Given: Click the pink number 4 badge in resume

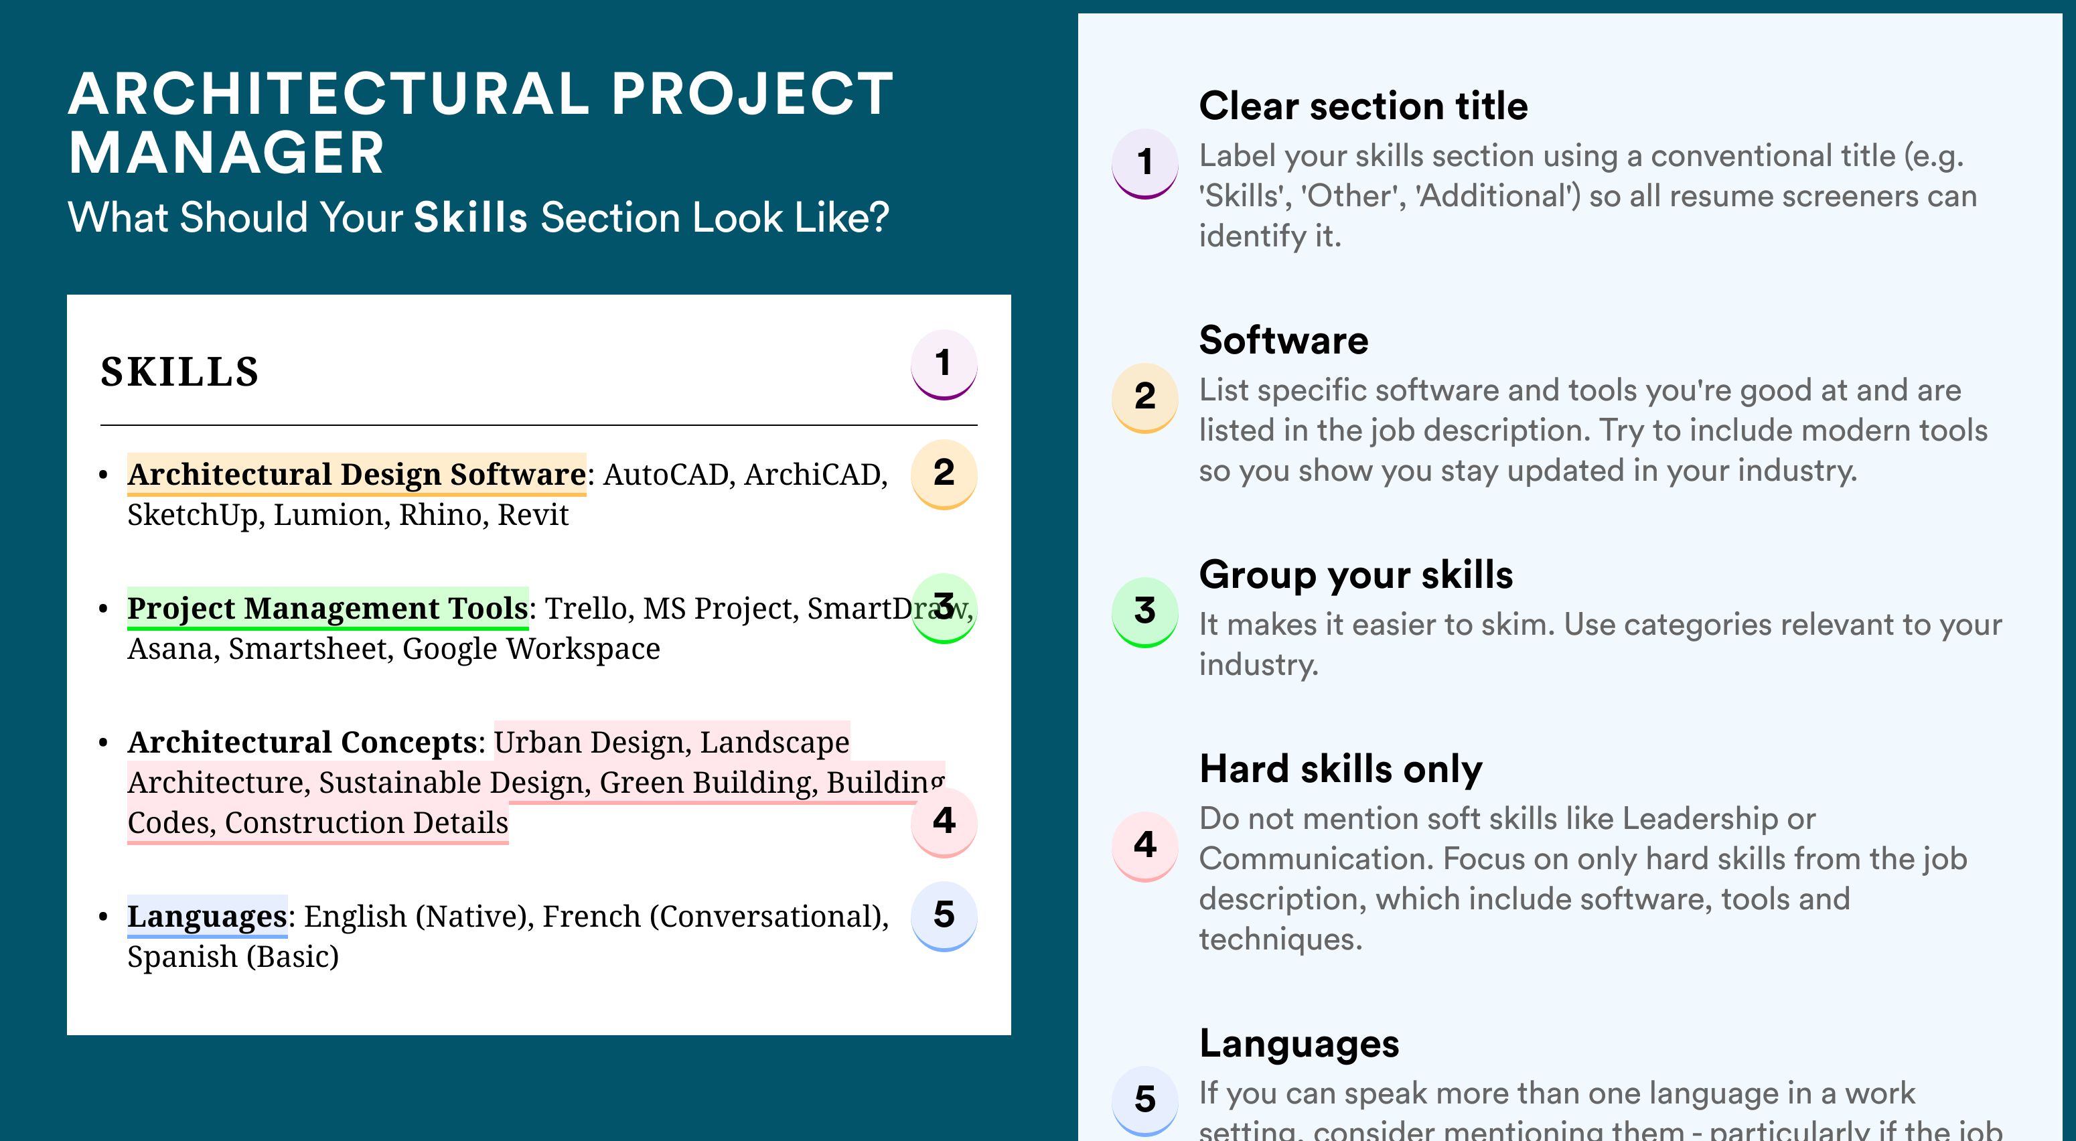Looking at the screenshot, I should point(944,822).
